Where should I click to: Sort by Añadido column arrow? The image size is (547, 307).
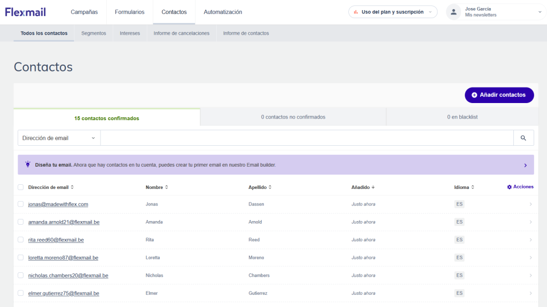[373, 187]
